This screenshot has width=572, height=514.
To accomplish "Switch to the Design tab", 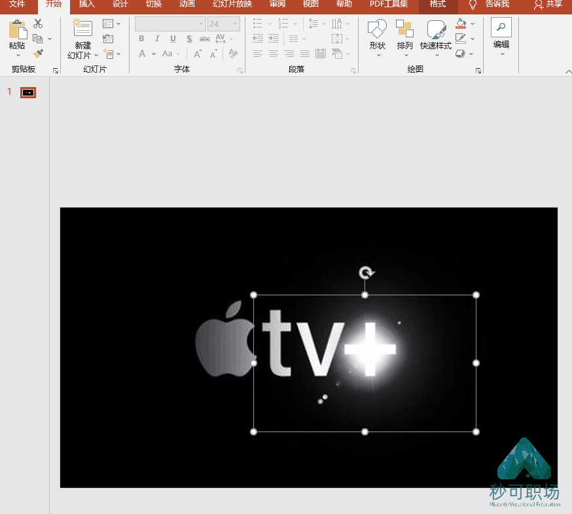I will point(120,4).
